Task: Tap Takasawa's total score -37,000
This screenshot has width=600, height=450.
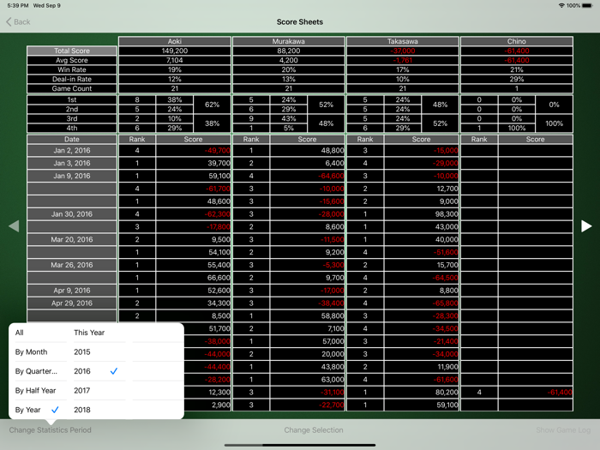Action: [403, 51]
